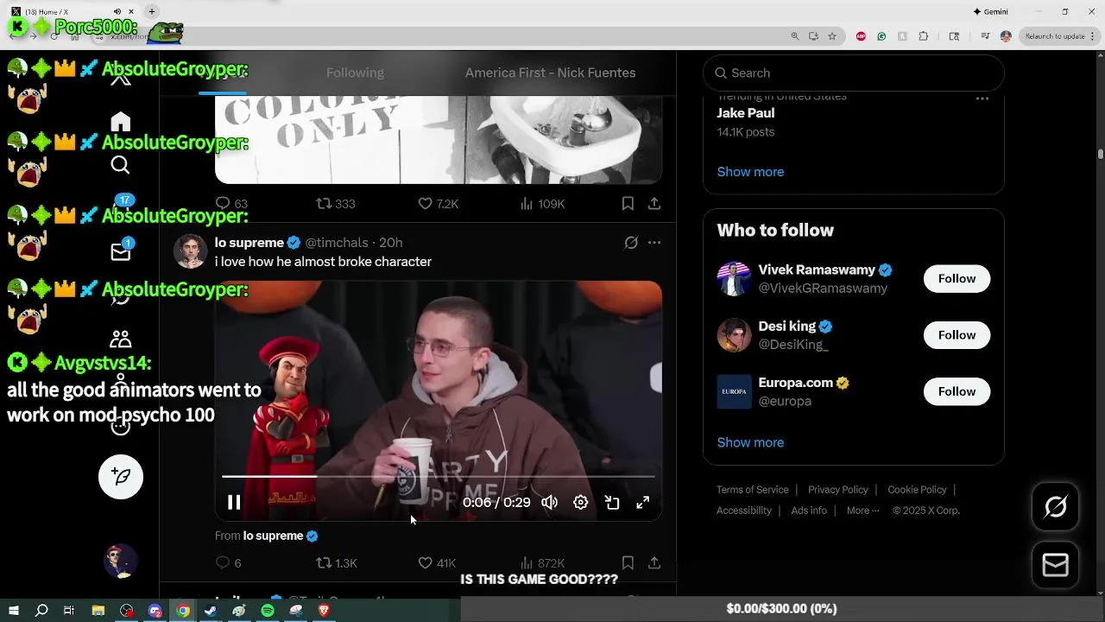Open the Privacy Policy link

pos(837,490)
